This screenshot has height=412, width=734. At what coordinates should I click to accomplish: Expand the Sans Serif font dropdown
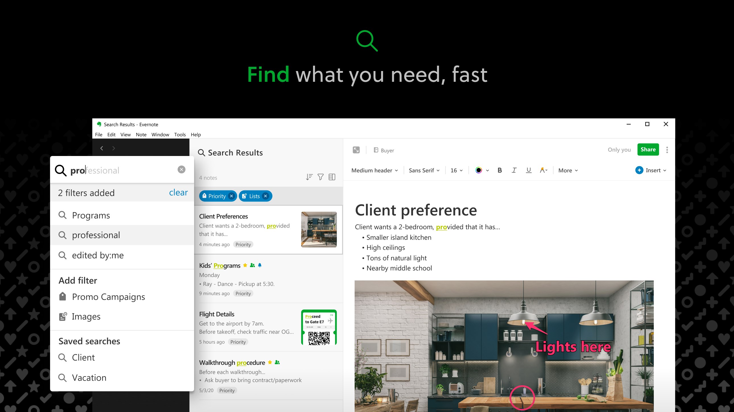(x=424, y=170)
